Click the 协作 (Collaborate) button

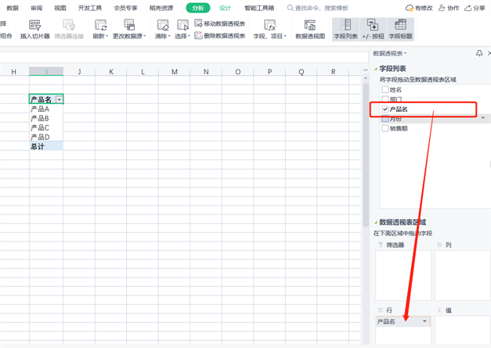coord(449,8)
